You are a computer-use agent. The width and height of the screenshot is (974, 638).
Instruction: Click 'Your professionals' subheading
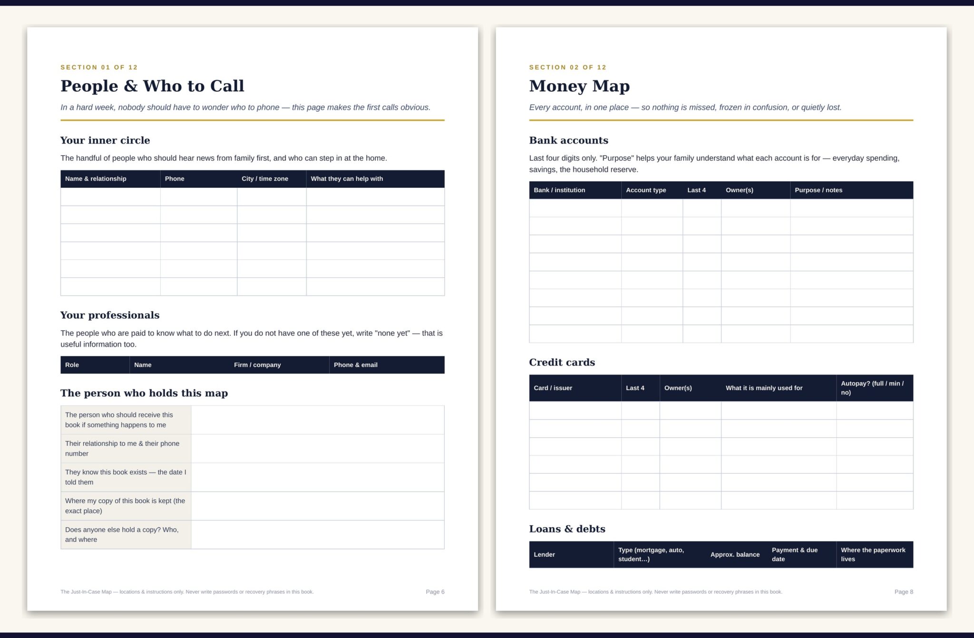(x=110, y=315)
